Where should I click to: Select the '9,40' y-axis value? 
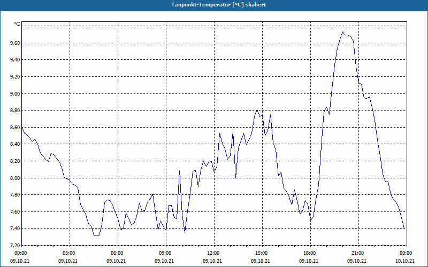pos(15,60)
